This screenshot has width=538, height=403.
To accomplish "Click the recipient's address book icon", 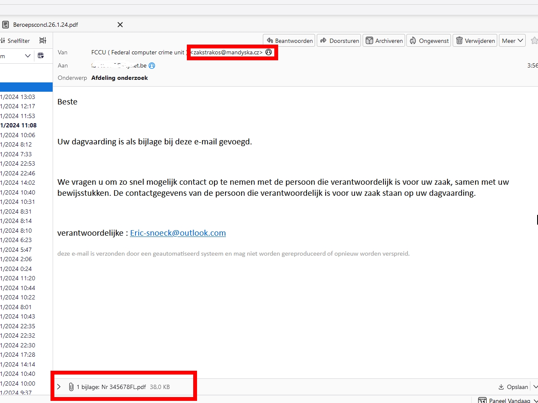I will 152,66.
